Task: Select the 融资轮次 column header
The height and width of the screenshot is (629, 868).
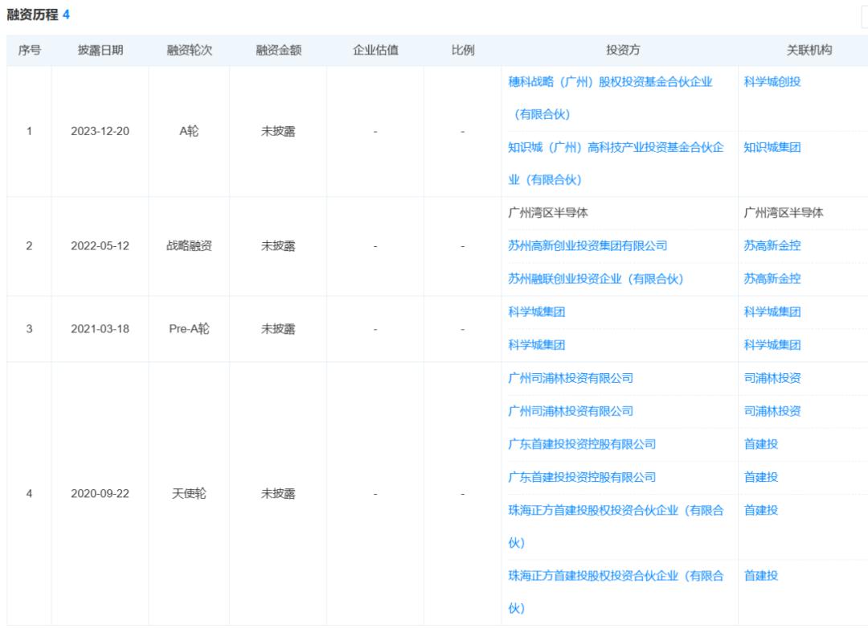Action: 189,51
